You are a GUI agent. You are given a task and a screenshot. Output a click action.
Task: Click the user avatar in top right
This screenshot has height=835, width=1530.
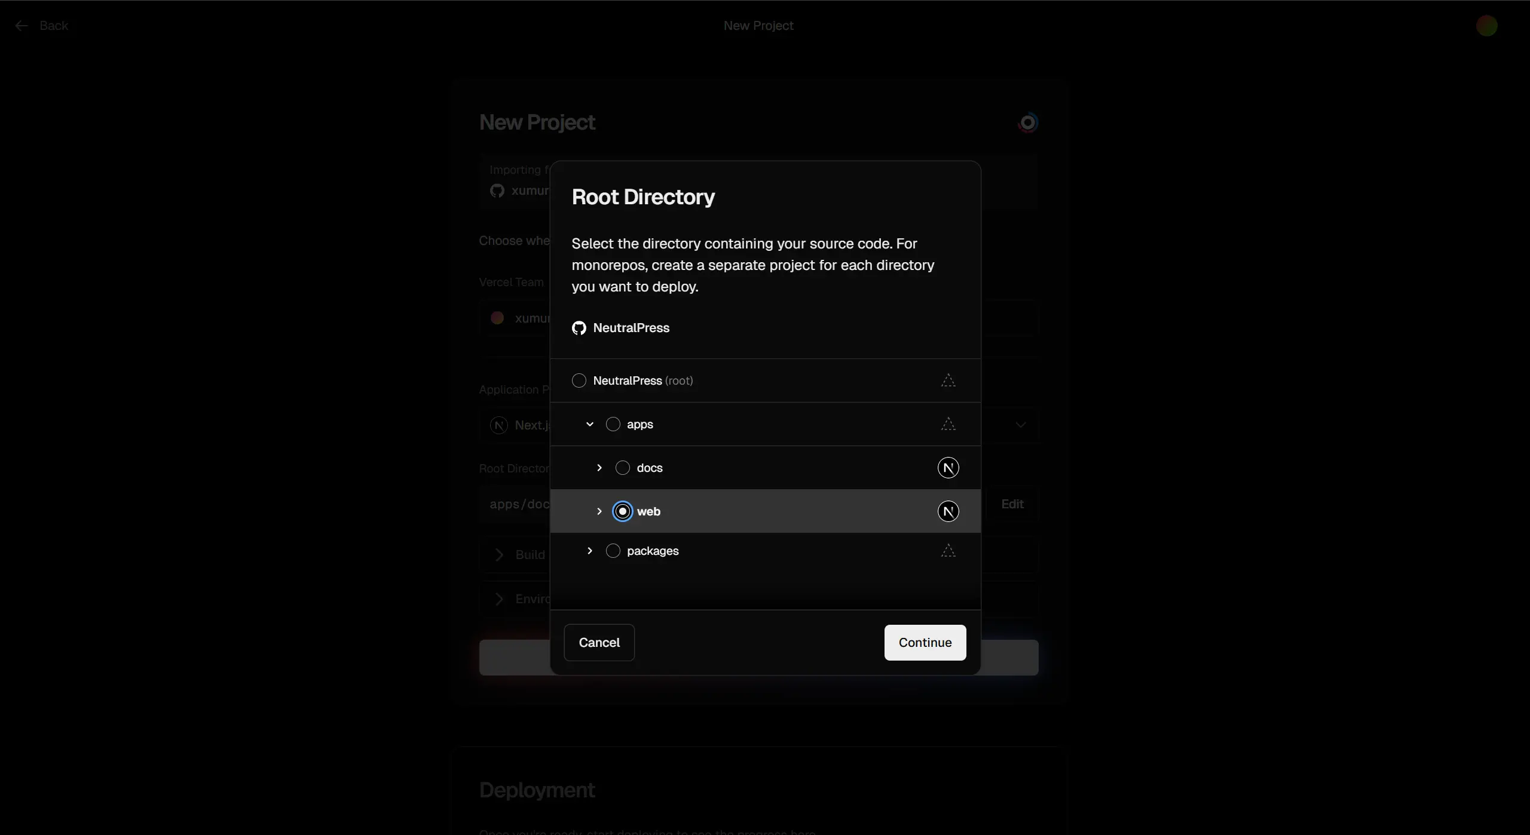click(1486, 26)
